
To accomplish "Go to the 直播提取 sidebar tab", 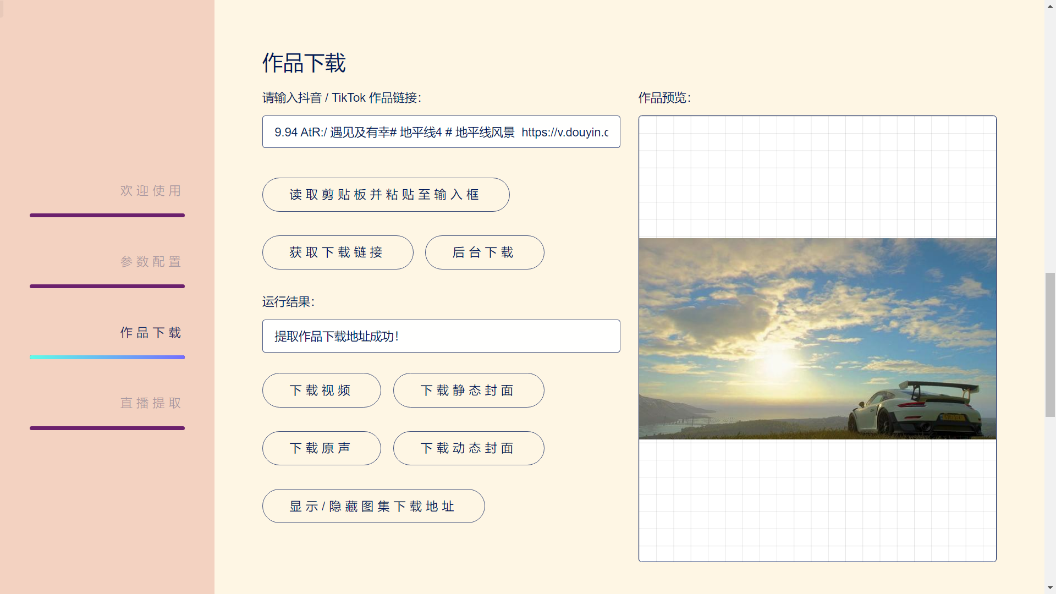I will (x=151, y=403).
